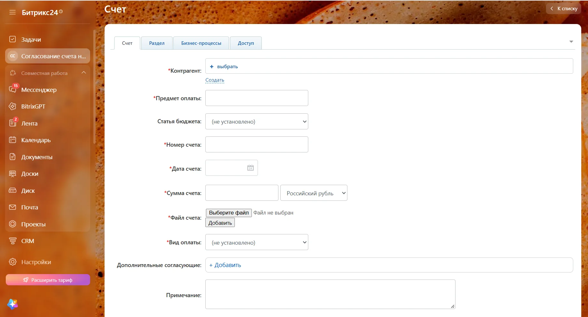Open Messenger icon with 15 badge
The height and width of the screenshot is (317, 588).
pyautogui.click(x=13, y=89)
